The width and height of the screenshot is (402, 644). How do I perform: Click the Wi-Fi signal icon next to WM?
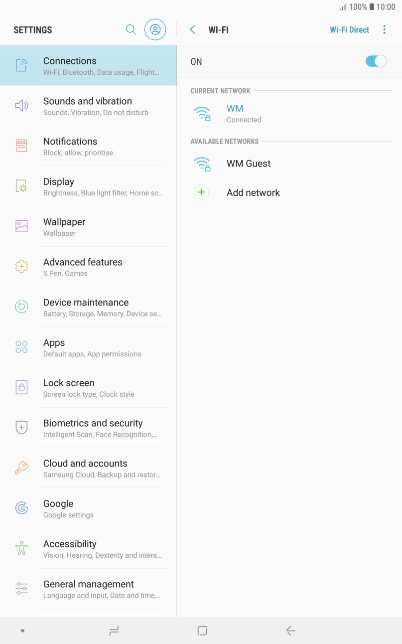pos(201,113)
